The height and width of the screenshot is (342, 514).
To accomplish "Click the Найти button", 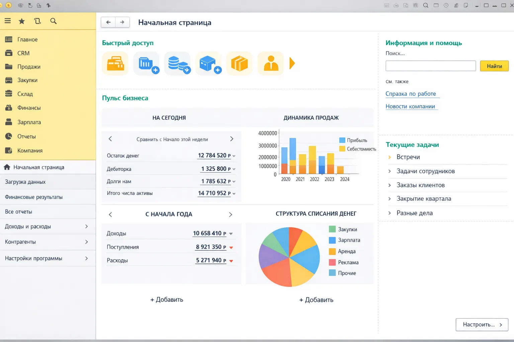I will pyautogui.click(x=494, y=66).
